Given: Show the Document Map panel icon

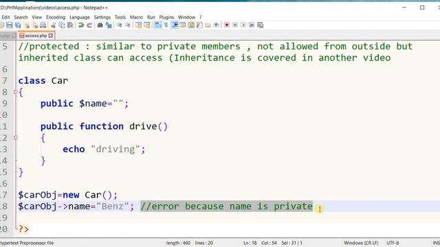Looking at the screenshot, I should pos(191,25).
